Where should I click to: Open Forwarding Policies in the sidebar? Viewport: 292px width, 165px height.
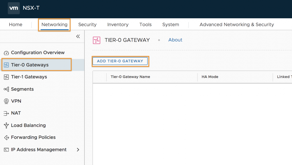(33, 137)
